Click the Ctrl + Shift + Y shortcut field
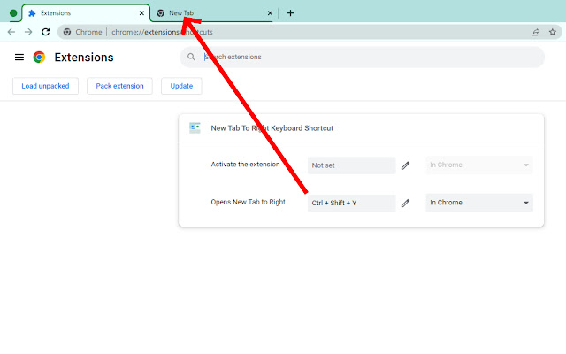Screen dimensions: 566x354 click(352, 203)
